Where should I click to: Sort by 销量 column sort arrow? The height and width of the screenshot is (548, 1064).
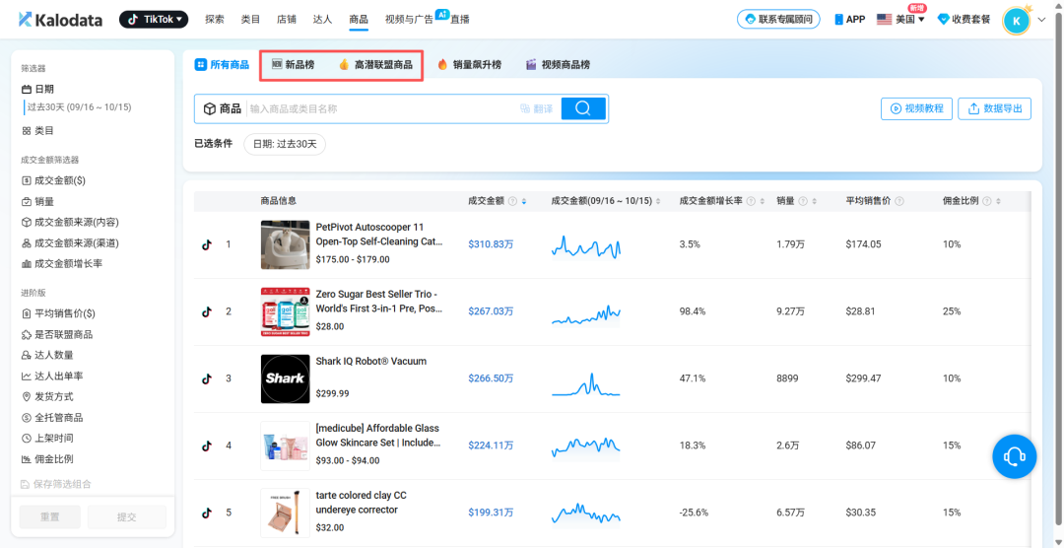[814, 202]
